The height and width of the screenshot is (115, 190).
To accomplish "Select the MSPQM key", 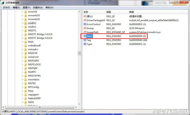I will (x=33, y=68).
